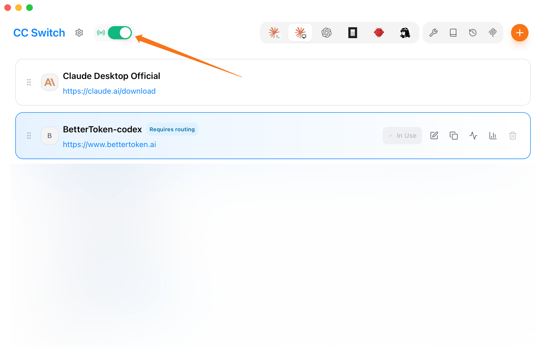Open the book icon panel

coord(453,33)
